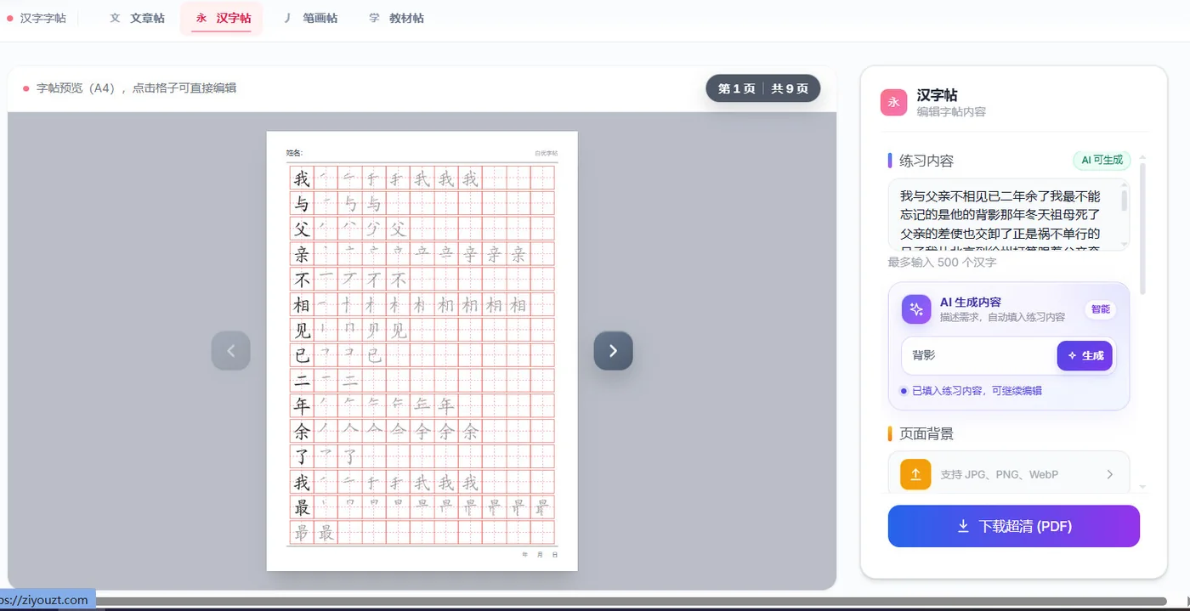
Task: Go to the next preview page
Action: [x=613, y=350]
